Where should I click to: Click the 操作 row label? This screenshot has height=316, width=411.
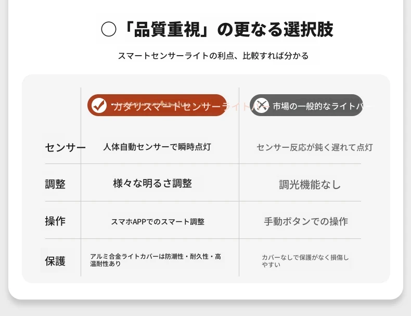[x=55, y=221]
